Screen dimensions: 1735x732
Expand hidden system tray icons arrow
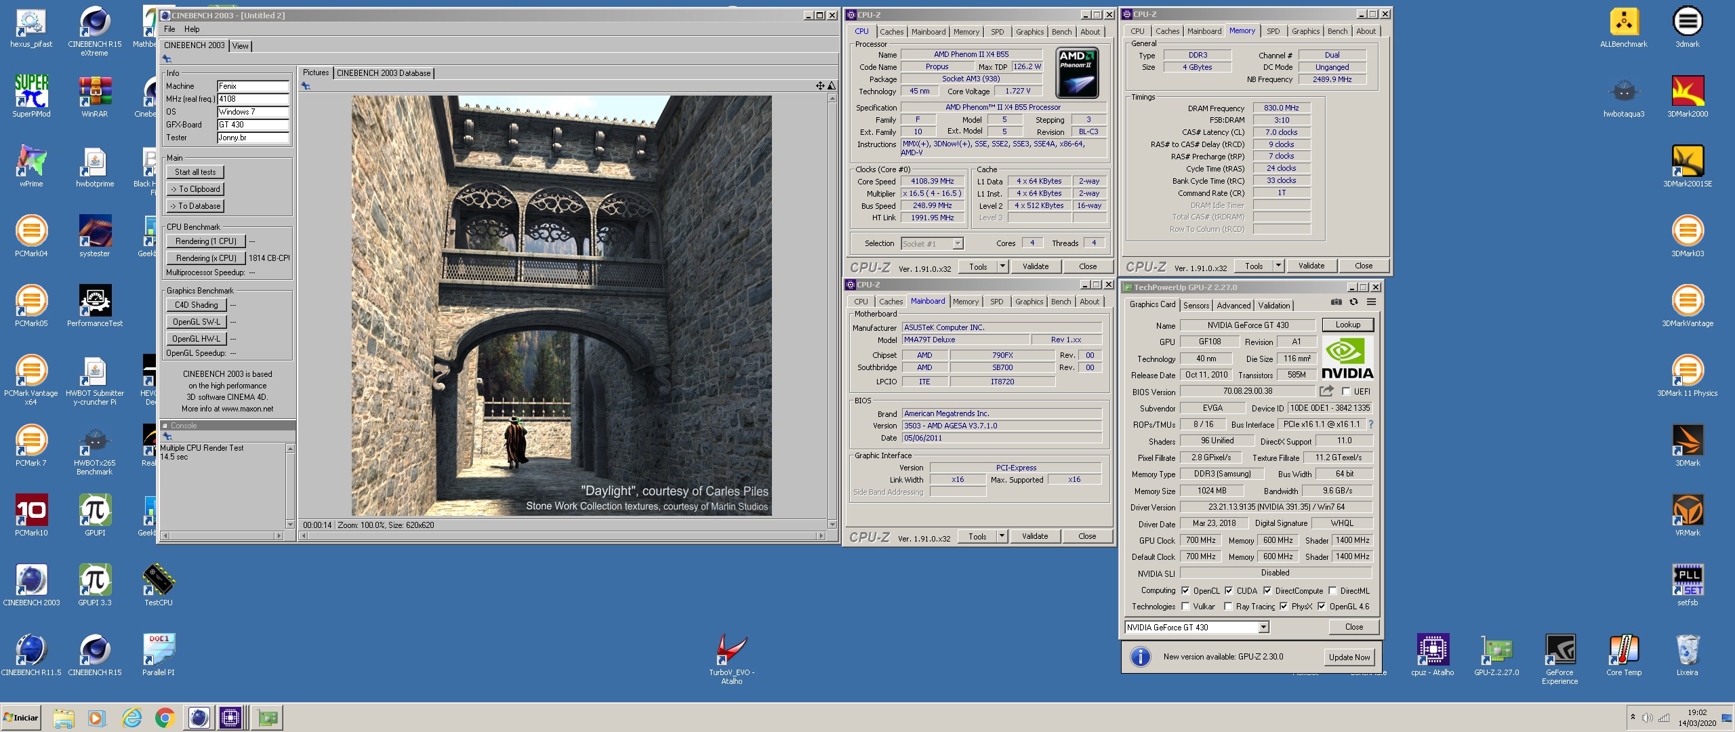pos(1633,717)
